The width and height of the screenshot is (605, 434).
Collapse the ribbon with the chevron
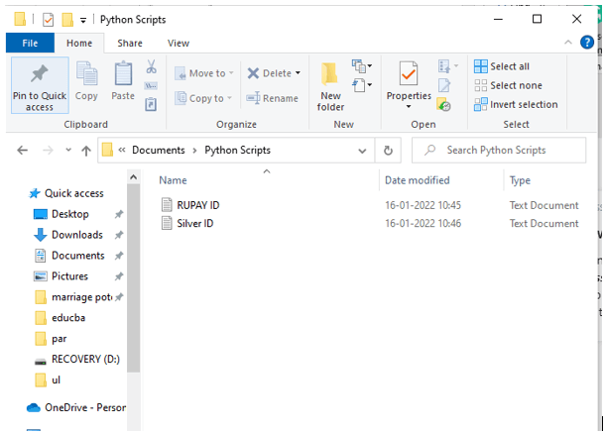pos(568,43)
